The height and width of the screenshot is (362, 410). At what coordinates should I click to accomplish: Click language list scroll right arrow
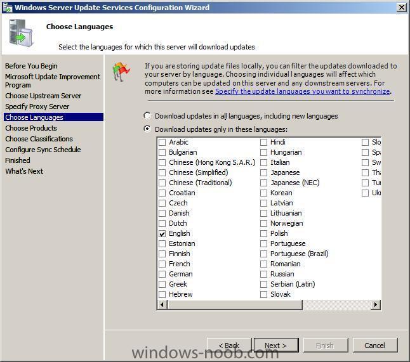point(376,304)
